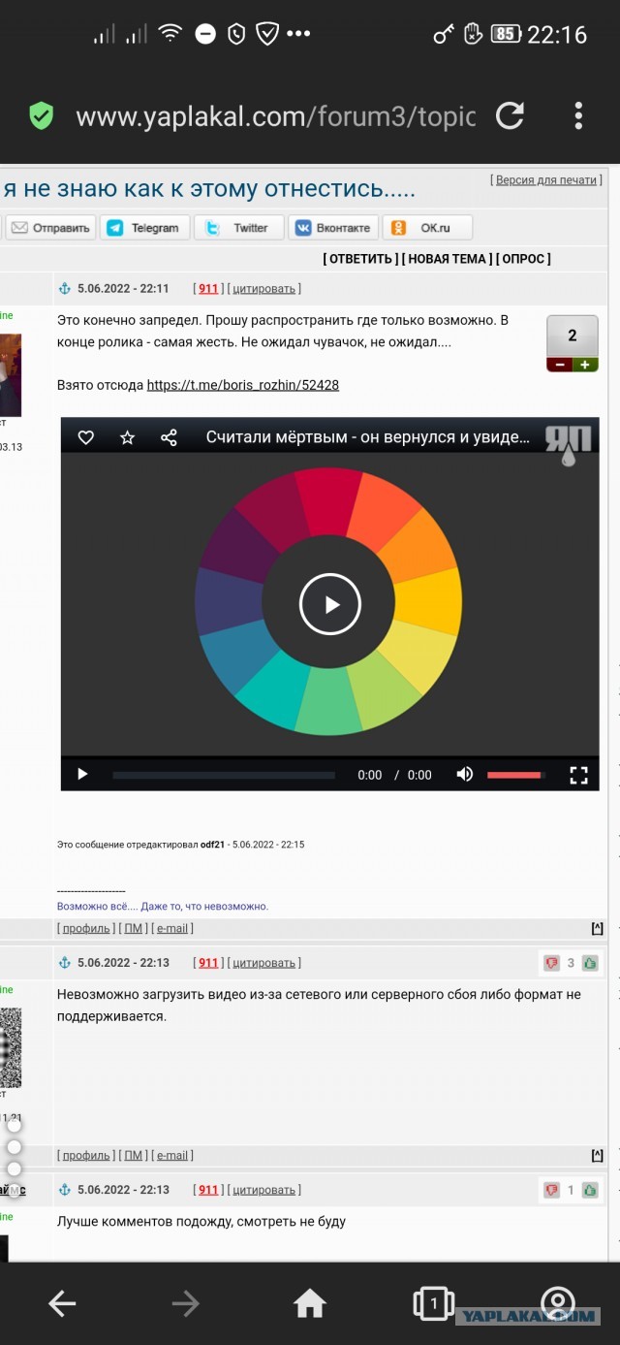Open Версия для печати link
Screen dimensions: 620x1345
[546, 180]
